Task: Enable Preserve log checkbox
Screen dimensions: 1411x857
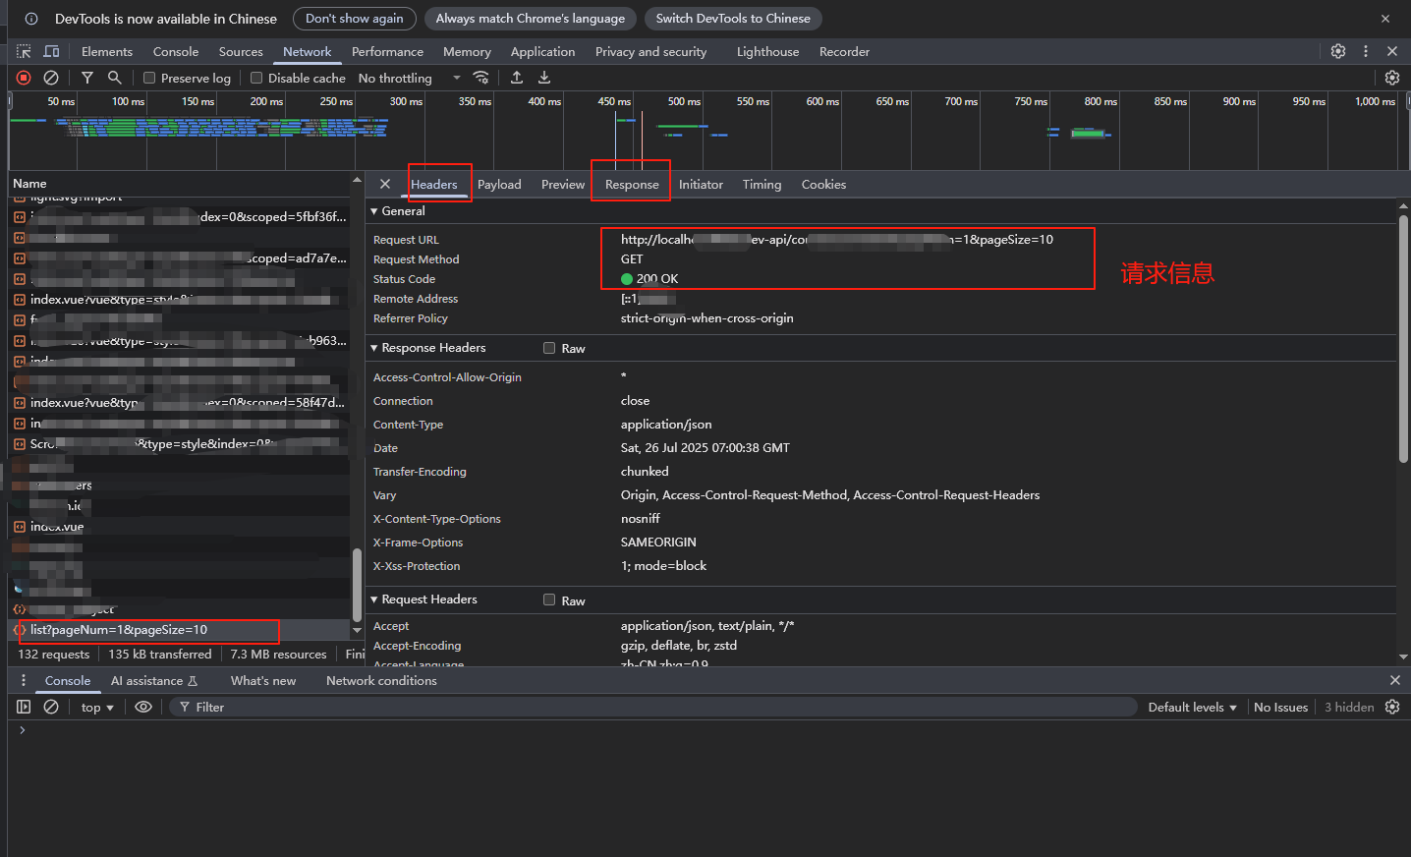Action: (x=149, y=78)
